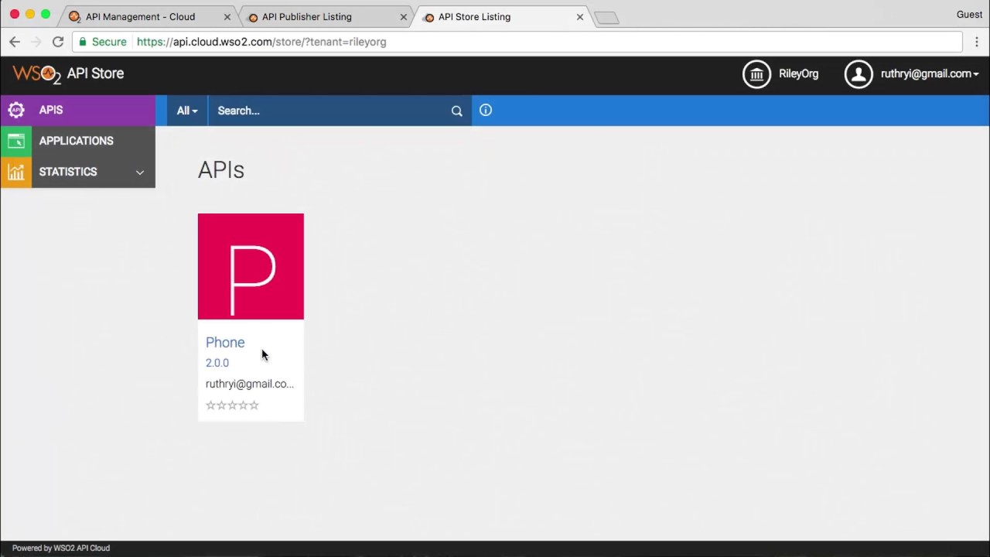Viewport: 990px width, 557px height.
Task: Click the Statistics bar chart icon
Action: tap(16, 172)
